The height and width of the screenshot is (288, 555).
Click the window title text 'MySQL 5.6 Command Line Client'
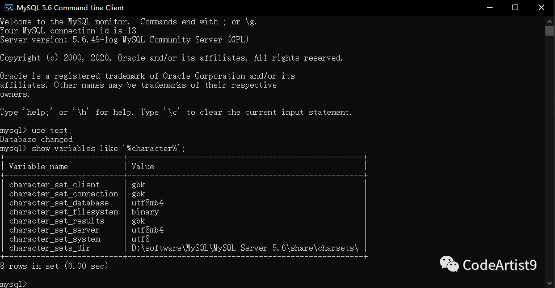point(70,8)
